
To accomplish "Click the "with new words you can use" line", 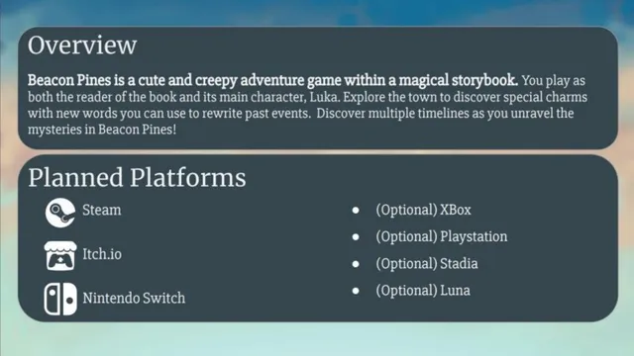I will pyautogui.click(x=300, y=113).
